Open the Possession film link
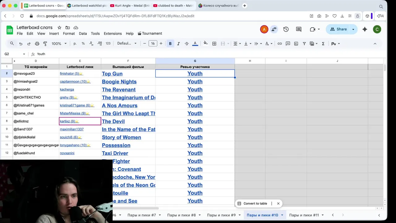 coord(116,145)
